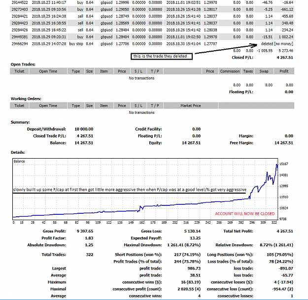This screenshot has width=308, height=300.
Task: Click the Gross Loss value 5 130.14
Action: (x=192, y=232)
